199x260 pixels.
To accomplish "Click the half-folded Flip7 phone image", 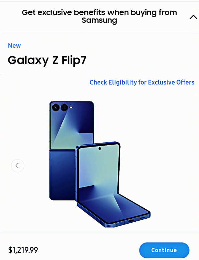I will tap(113, 184).
